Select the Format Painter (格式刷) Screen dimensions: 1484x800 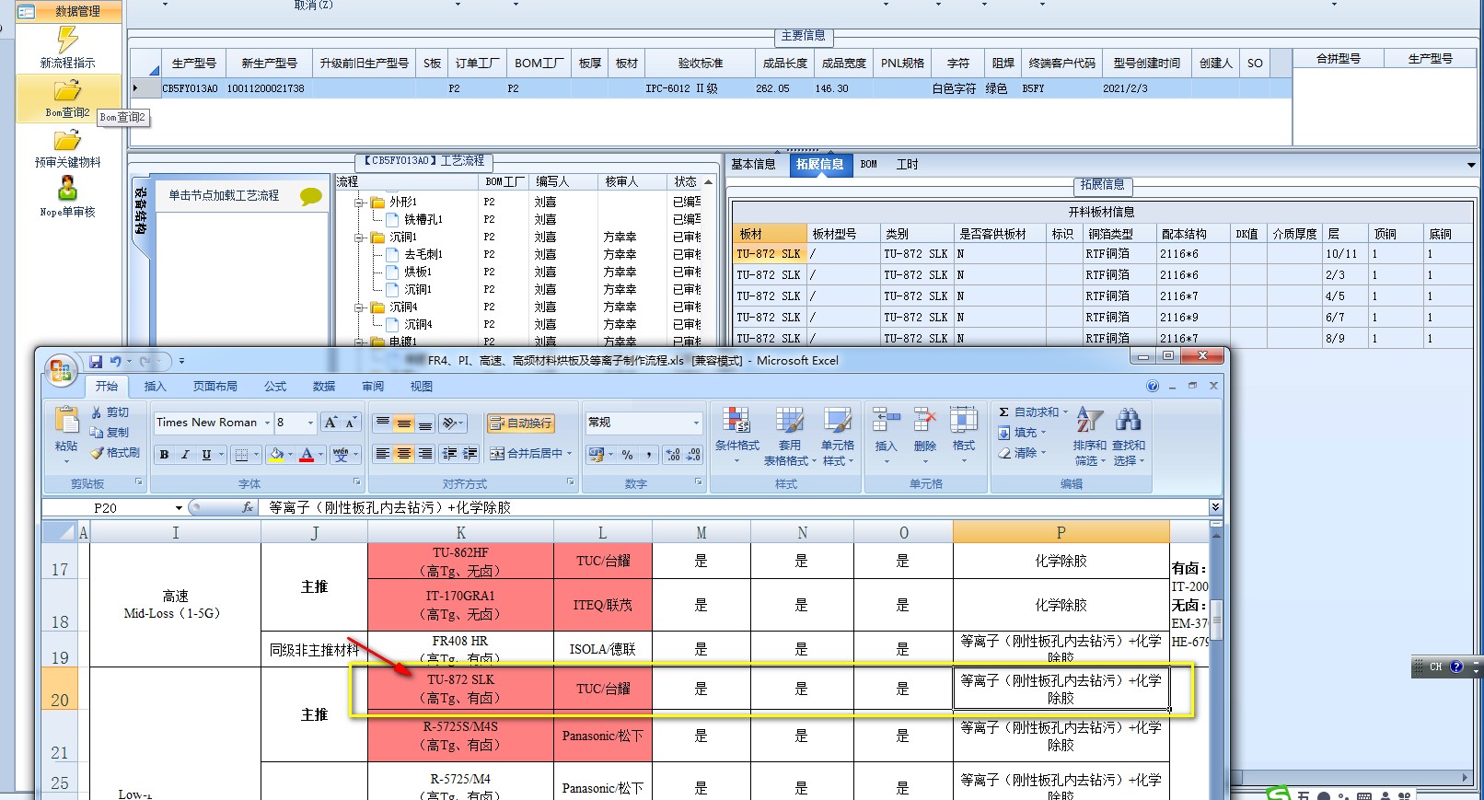115,453
